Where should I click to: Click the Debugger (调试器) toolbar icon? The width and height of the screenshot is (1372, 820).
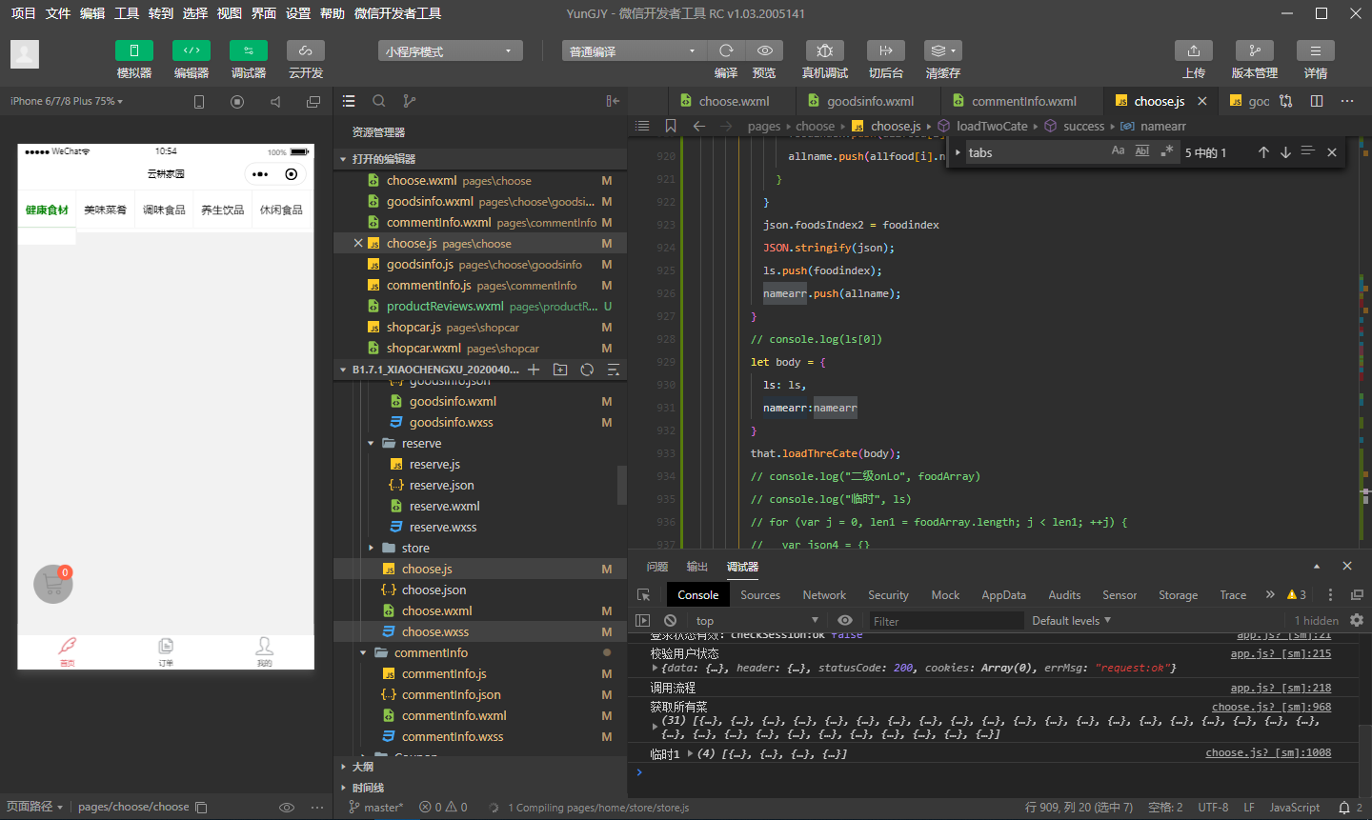pos(249,50)
